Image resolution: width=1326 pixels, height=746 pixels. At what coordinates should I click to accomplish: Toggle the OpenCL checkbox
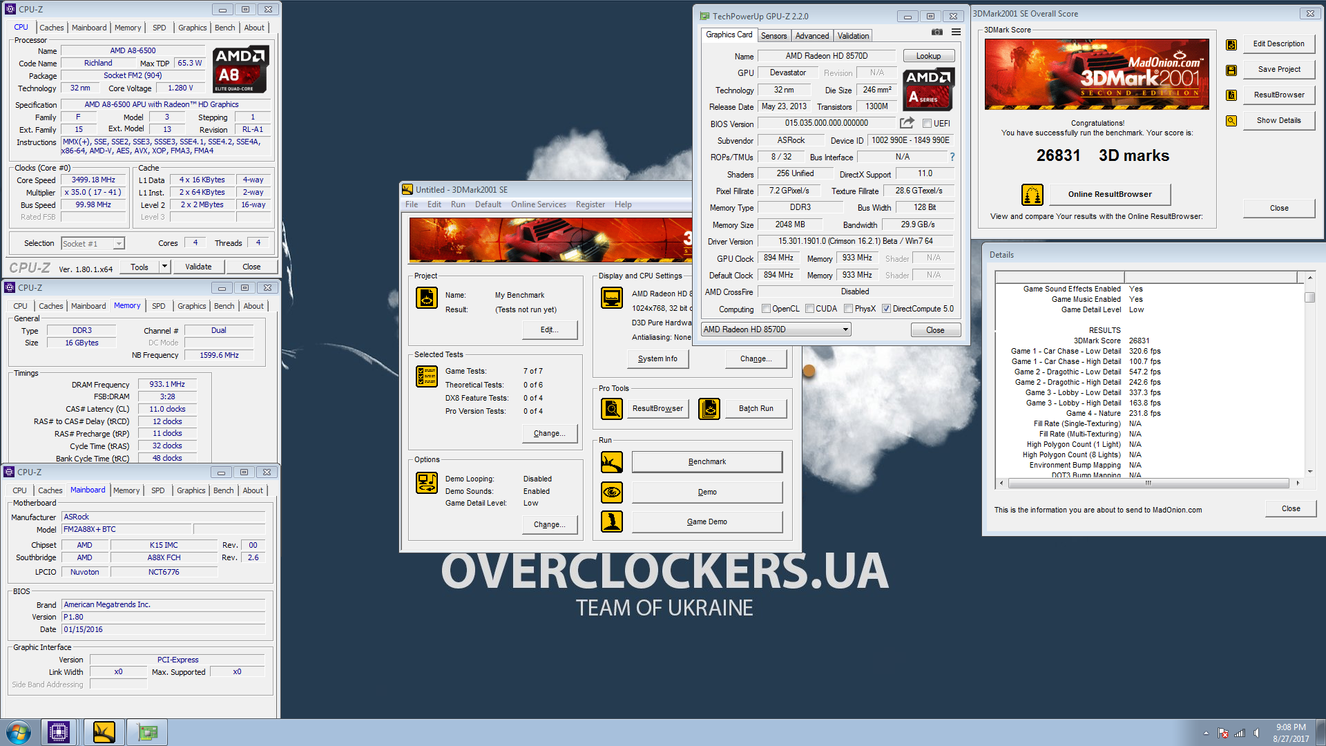pyautogui.click(x=766, y=309)
